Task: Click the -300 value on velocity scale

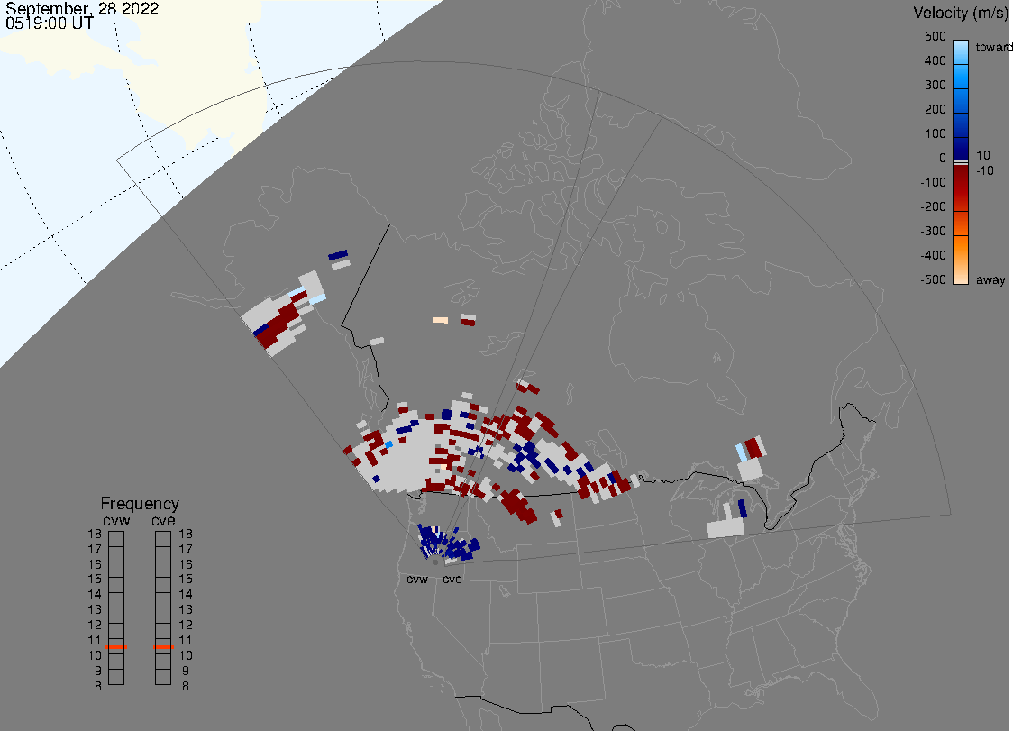Action: coord(933,232)
